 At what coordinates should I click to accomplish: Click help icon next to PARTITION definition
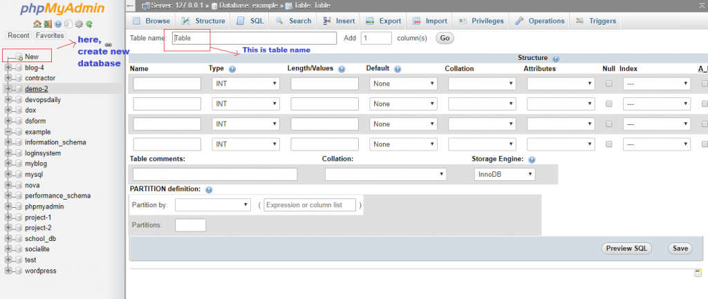tap(209, 189)
